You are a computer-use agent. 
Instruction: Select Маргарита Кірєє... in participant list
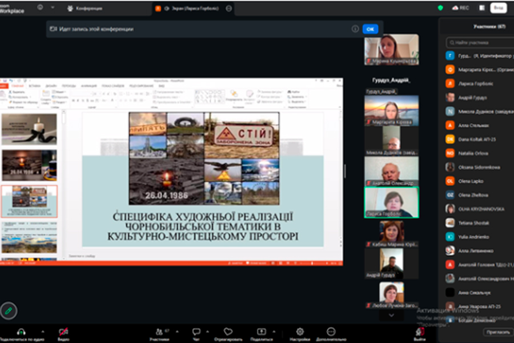pos(480,70)
